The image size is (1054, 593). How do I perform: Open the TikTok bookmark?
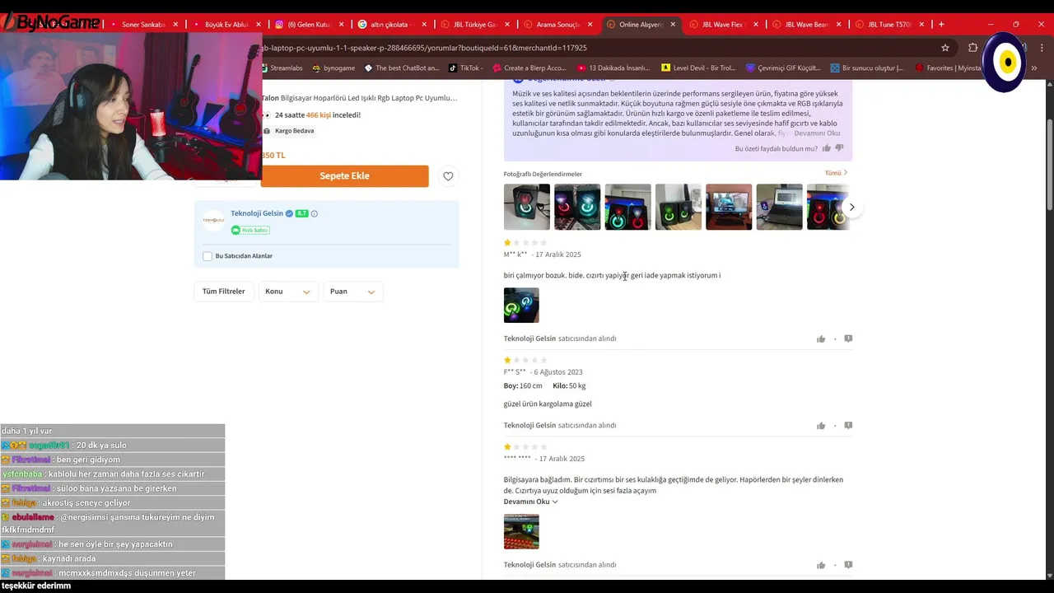(466, 68)
